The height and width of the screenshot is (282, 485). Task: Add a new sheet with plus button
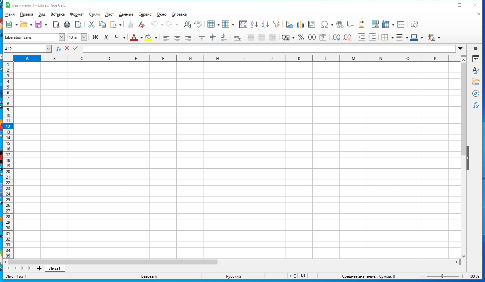(39, 268)
